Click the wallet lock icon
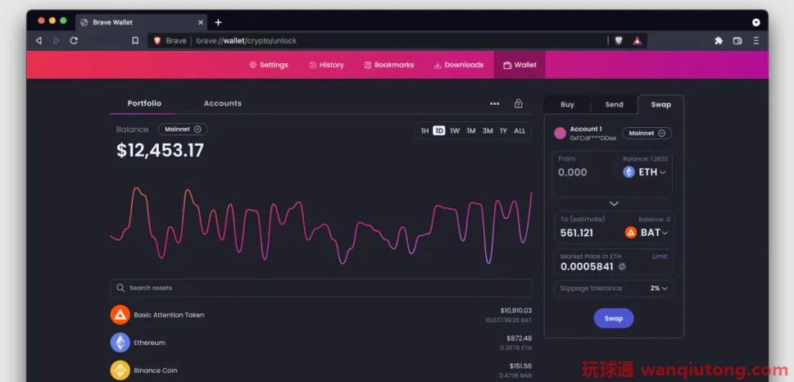794x382 pixels. tap(518, 103)
